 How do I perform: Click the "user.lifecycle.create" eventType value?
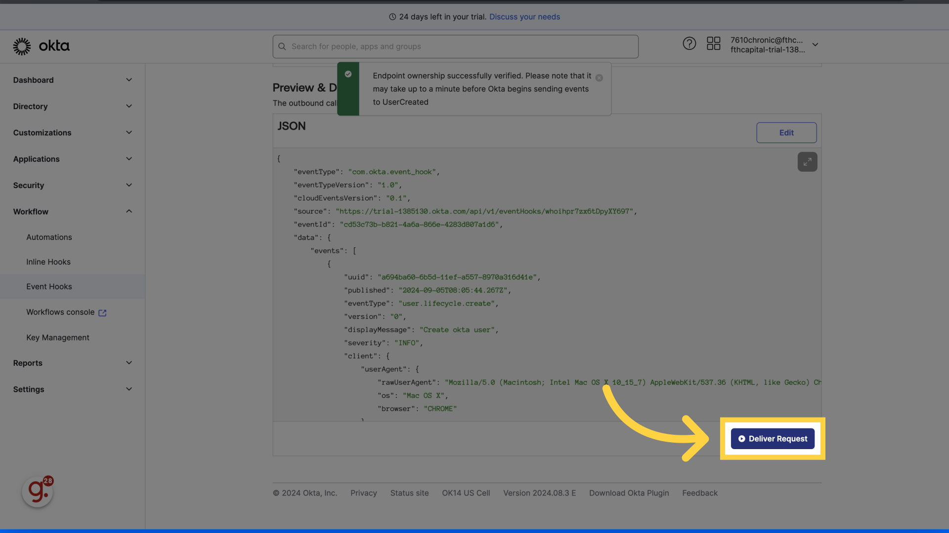pyautogui.click(x=447, y=304)
